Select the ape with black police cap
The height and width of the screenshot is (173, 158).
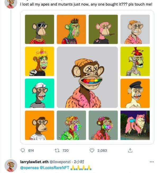(x=135, y=93)
